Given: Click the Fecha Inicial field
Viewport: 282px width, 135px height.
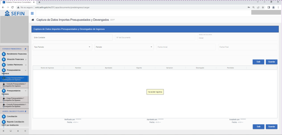Looking at the screenshot, I should tap(186, 47).
